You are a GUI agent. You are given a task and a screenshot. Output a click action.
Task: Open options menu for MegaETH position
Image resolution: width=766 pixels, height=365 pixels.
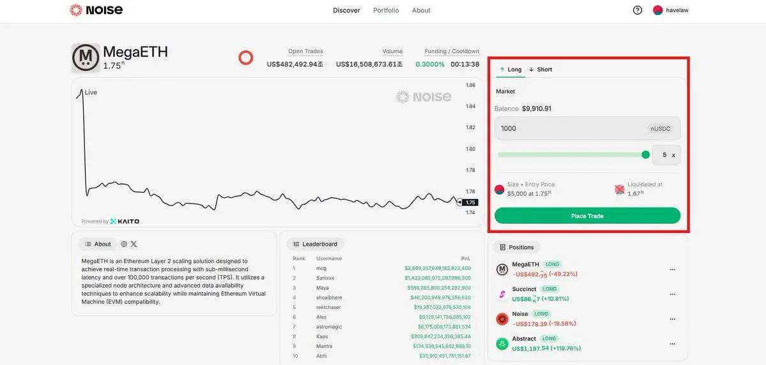673,269
